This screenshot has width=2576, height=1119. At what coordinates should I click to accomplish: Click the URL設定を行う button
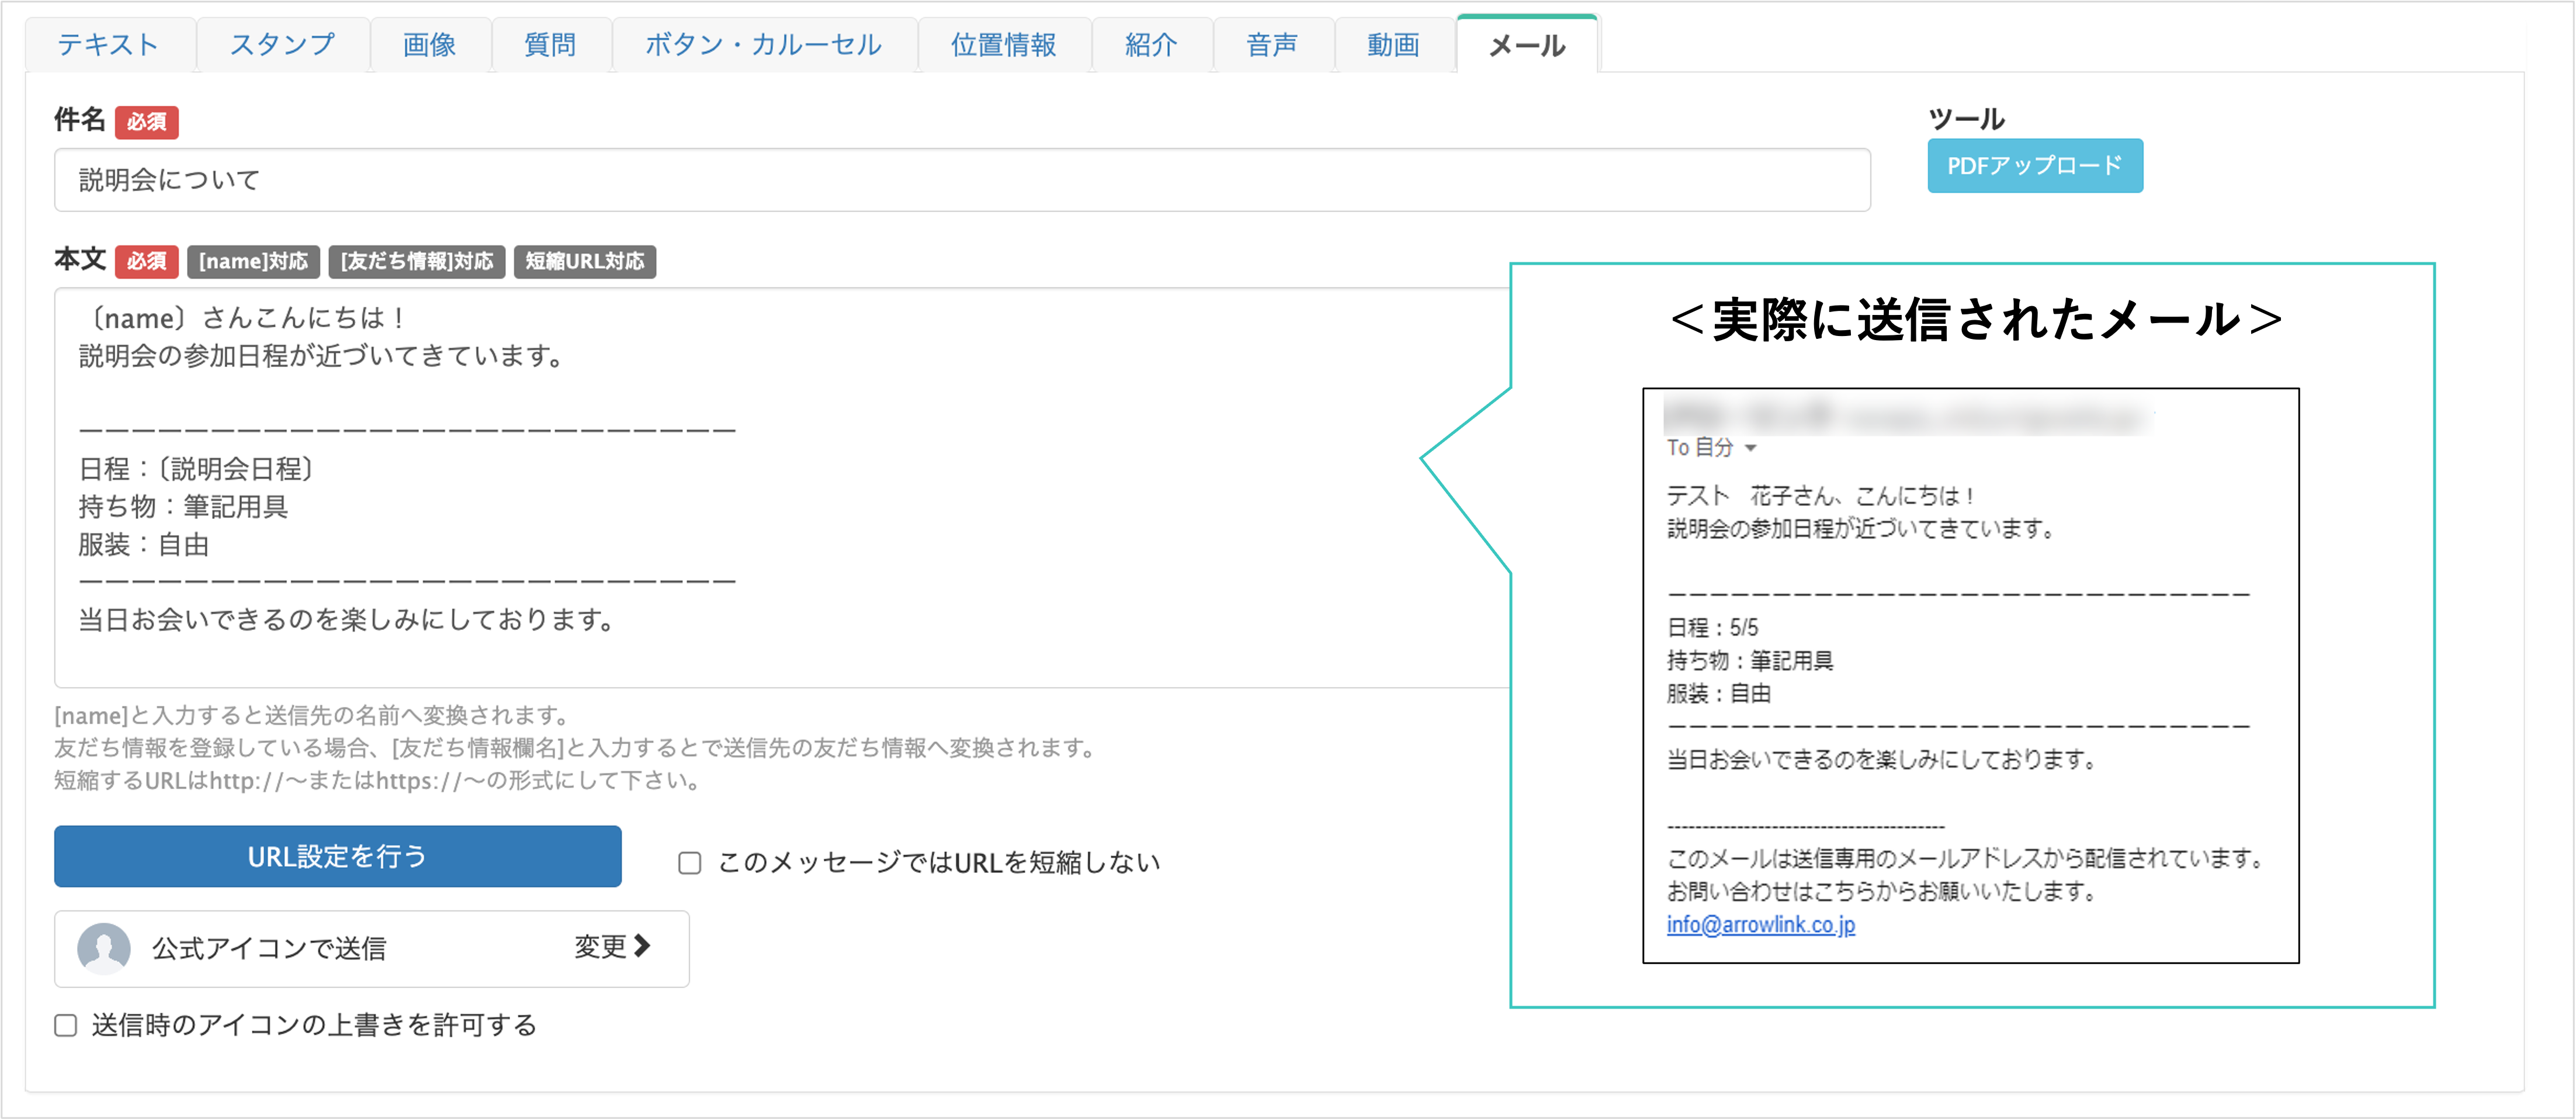point(337,857)
